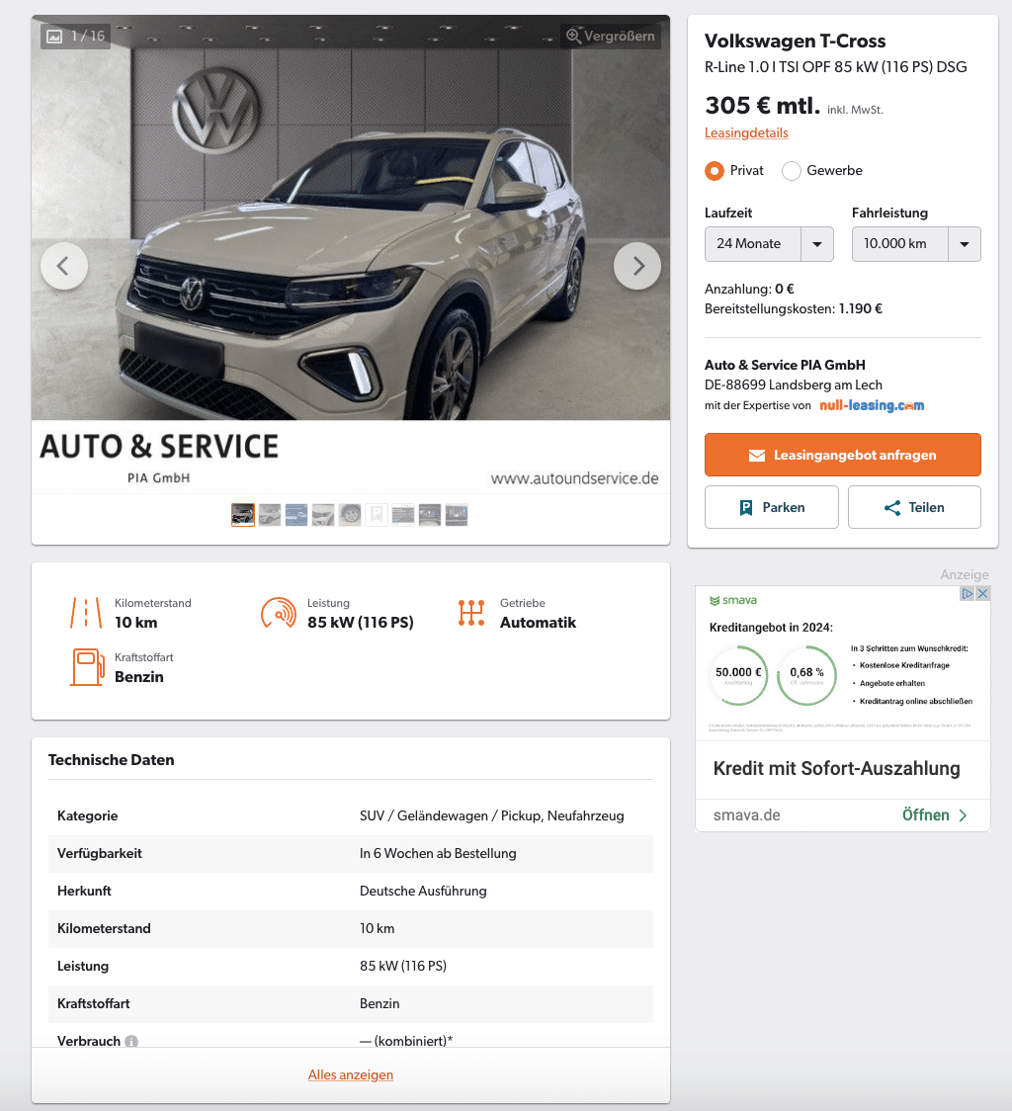Click the 305 € mtl. price
Screen dimensions: 1012x1111
763,106
